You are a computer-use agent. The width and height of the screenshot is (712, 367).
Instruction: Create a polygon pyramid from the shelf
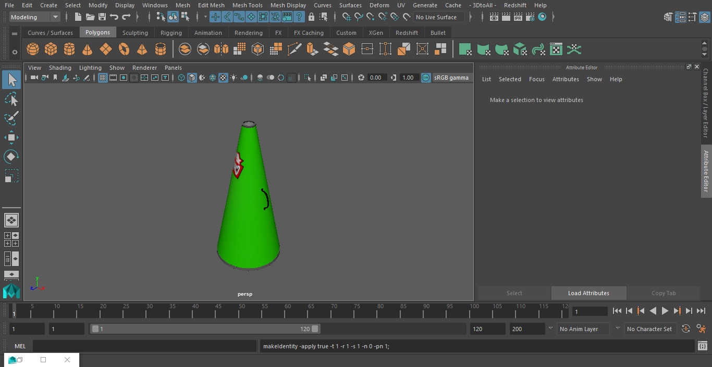[142, 49]
